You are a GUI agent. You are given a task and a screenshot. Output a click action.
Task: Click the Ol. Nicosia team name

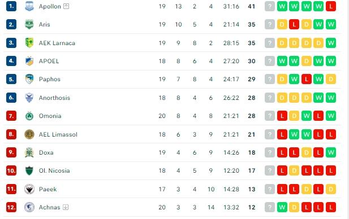click(x=54, y=170)
